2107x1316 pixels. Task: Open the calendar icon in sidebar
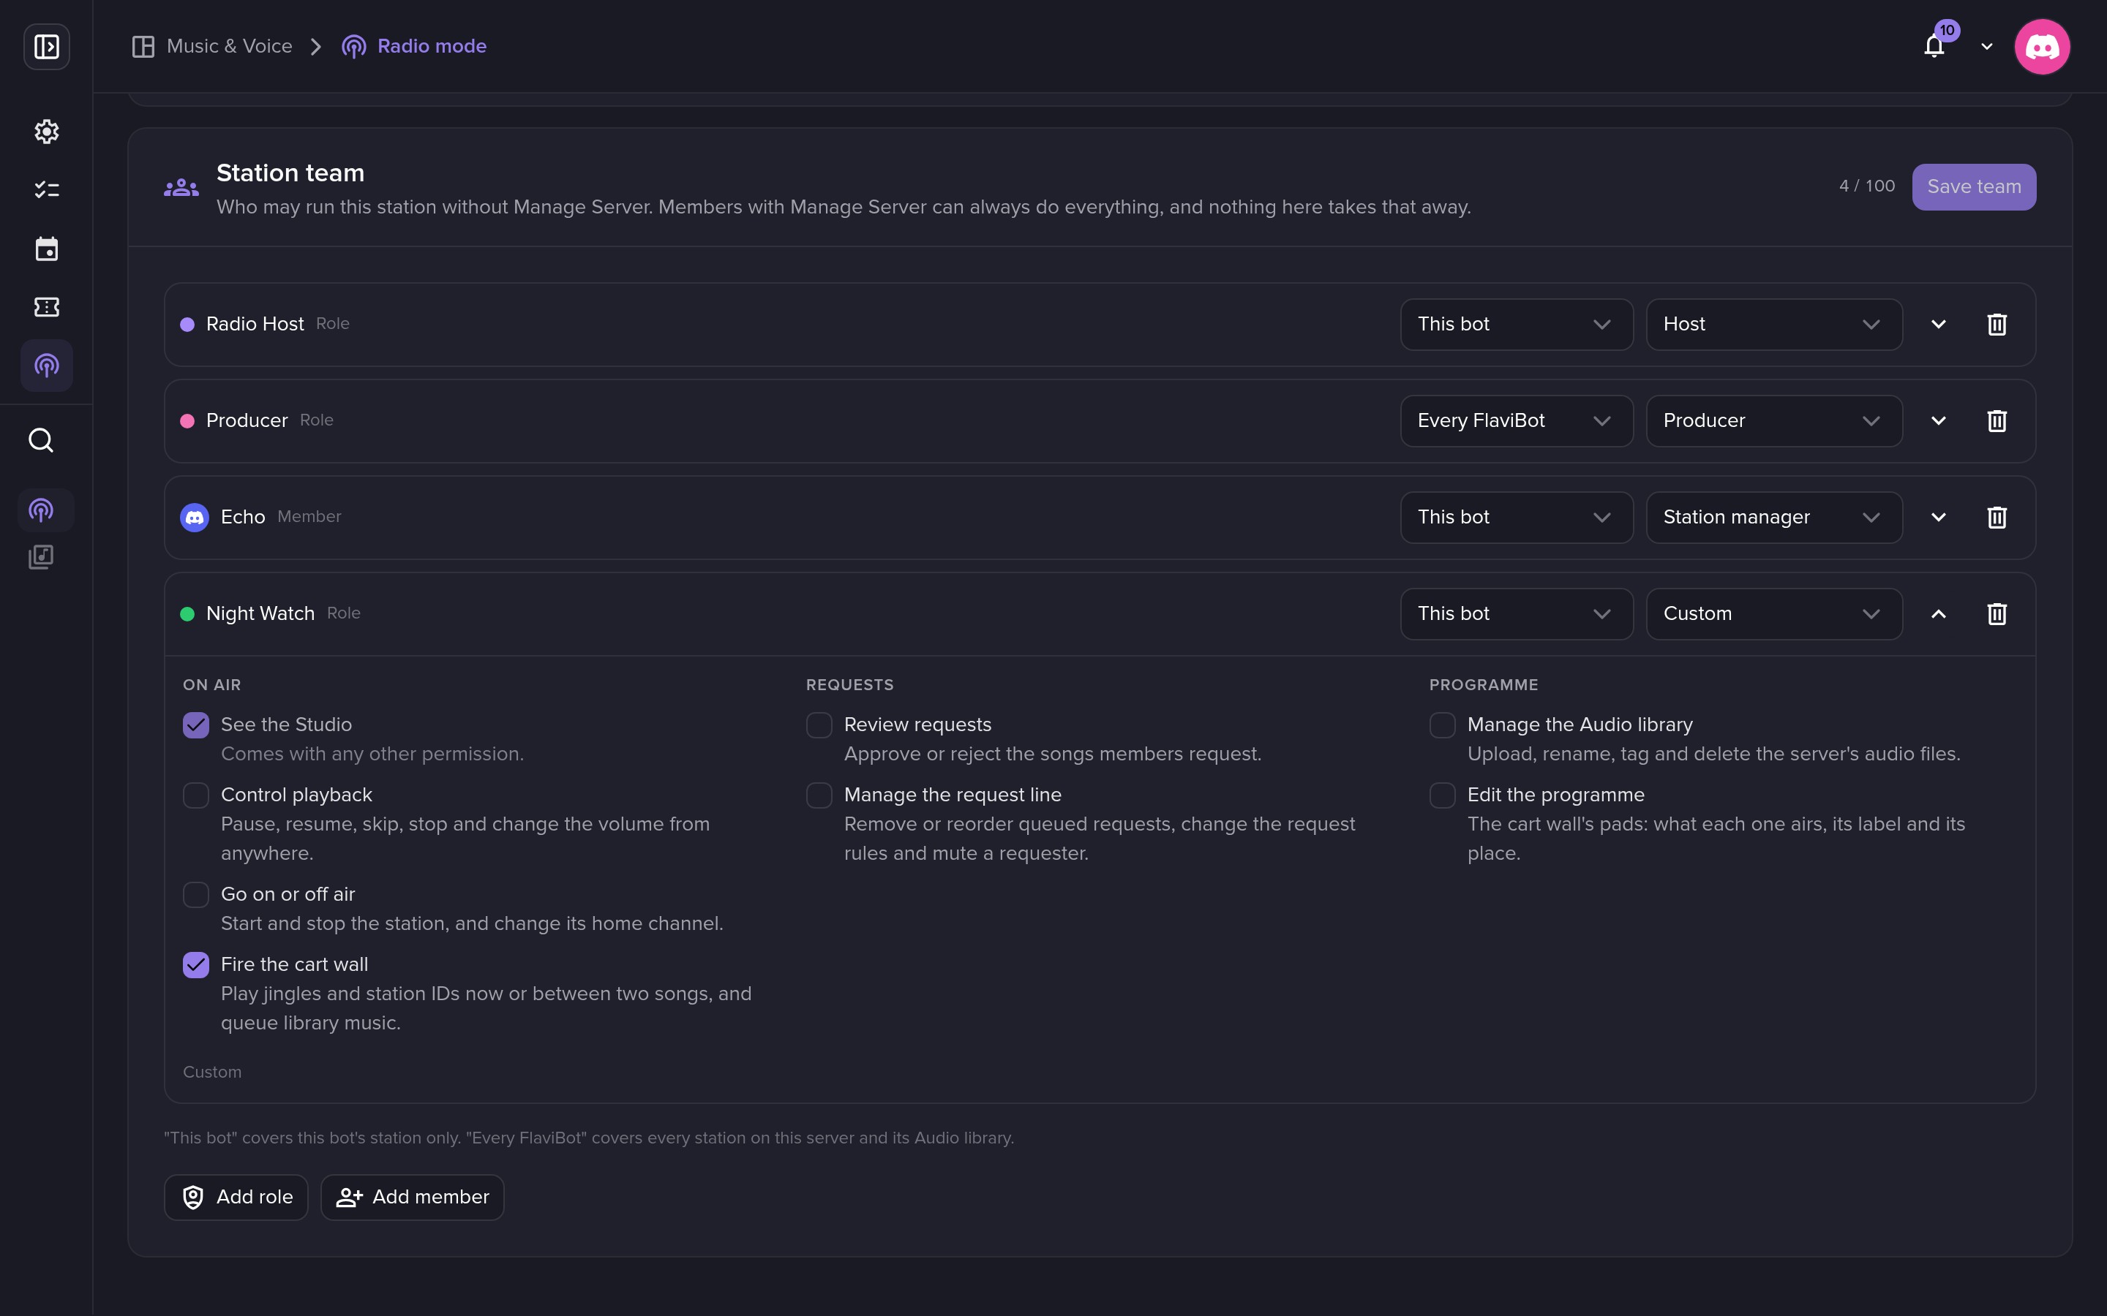click(x=46, y=249)
